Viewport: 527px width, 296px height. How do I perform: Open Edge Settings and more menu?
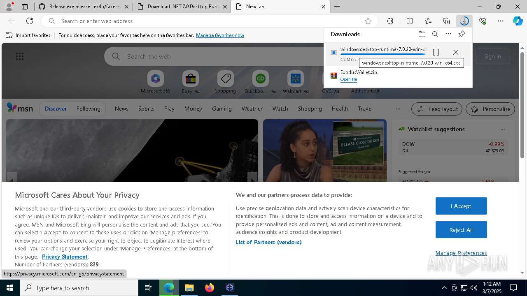pyautogui.click(x=501, y=21)
